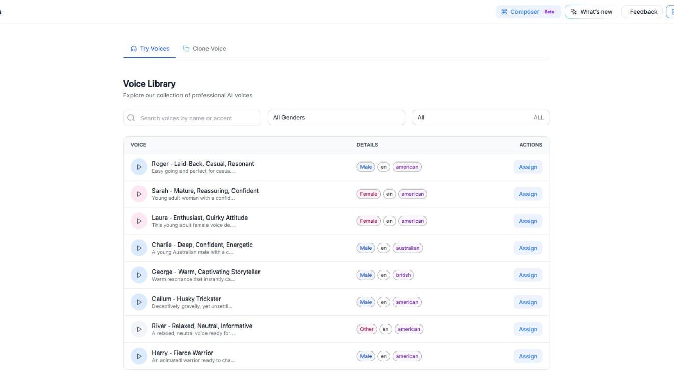Assign the Harry voice
The width and height of the screenshot is (674, 379).
[528, 356]
